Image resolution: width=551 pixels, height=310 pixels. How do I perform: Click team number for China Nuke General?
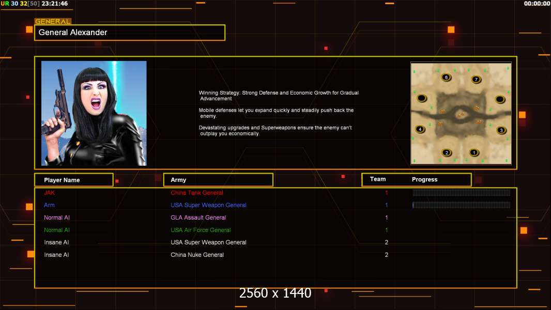[x=387, y=255]
